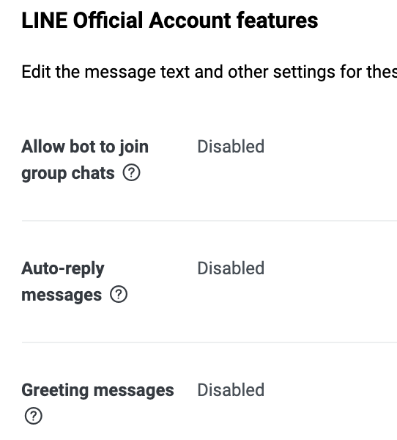The image size is (397, 440).
Task: Open help icon beside group chats label
Action: tap(131, 172)
